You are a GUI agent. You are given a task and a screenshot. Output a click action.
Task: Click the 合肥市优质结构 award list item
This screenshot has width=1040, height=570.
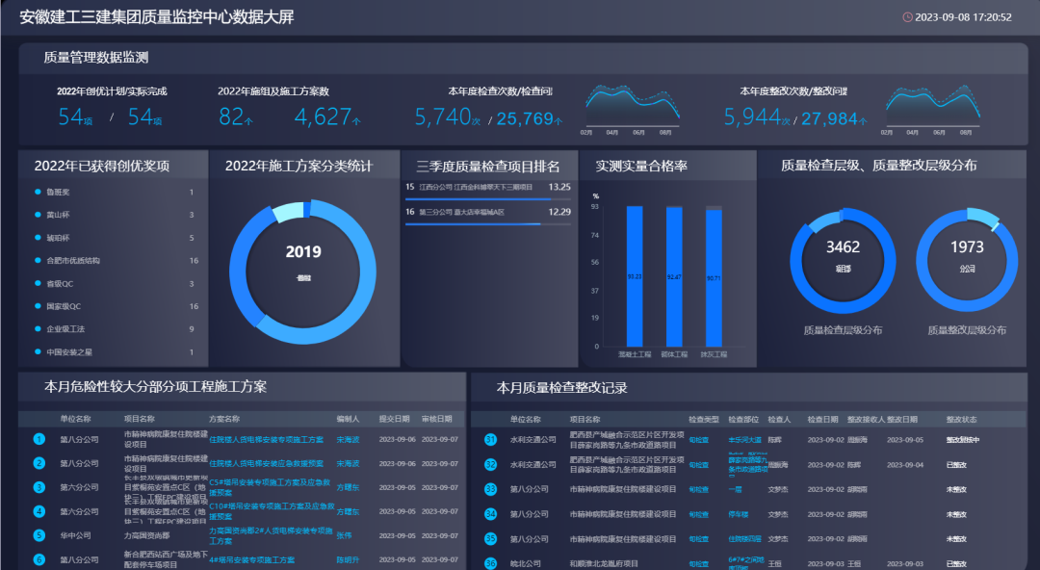pyautogui.click(x=73, y=261)
